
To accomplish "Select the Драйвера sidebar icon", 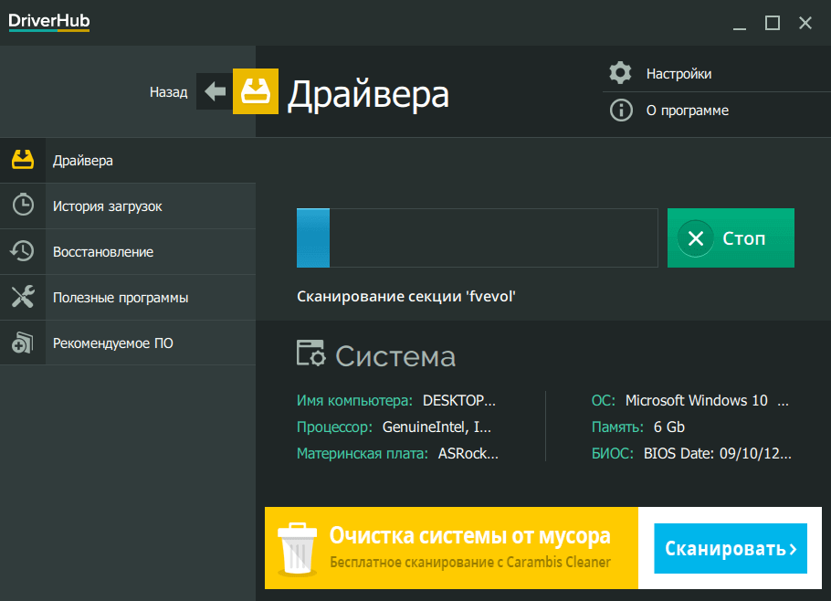I will 23,160.
